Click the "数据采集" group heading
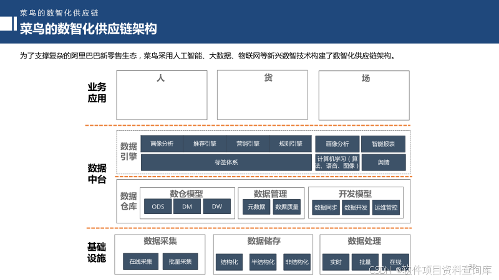 click(x=160, y=241)
